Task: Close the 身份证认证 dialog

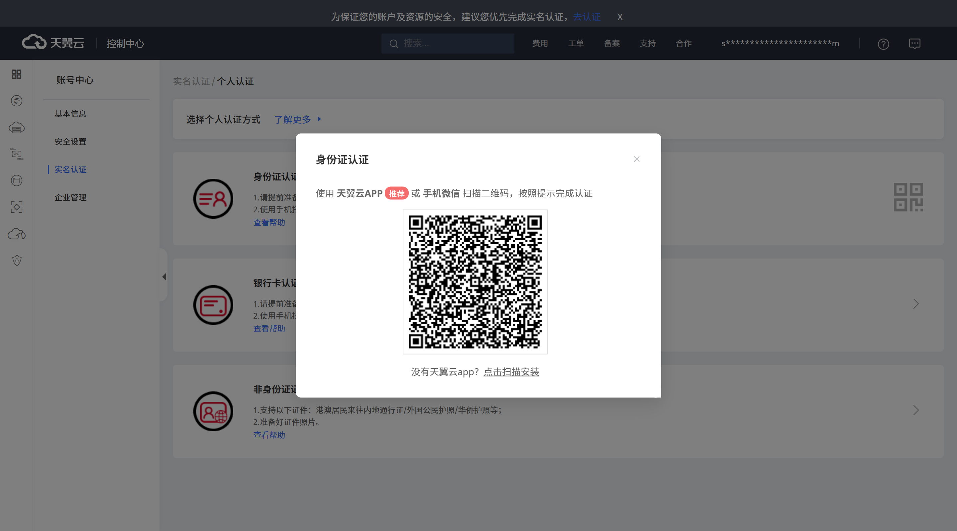Action: pos(636,159)
